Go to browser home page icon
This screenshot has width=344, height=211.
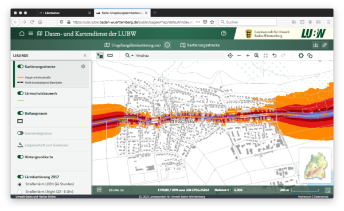click(40, 22)
